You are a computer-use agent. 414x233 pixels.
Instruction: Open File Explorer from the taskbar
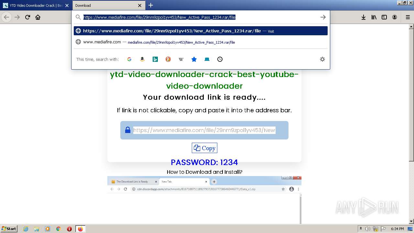37,229
